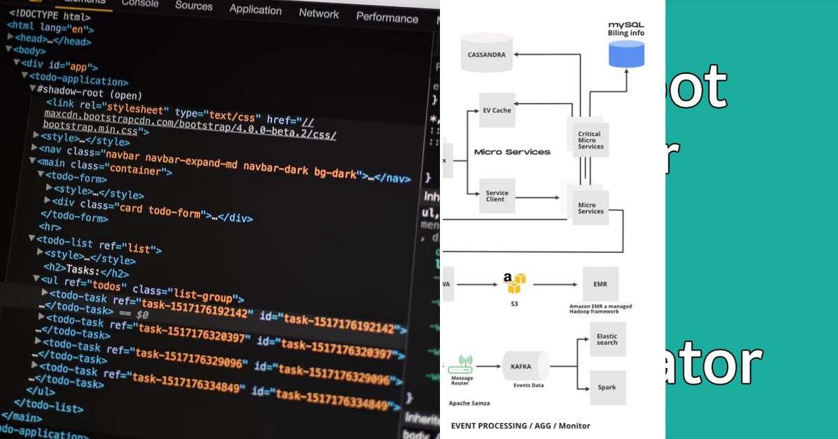
Task: Select the EV Cache box in diagram
Action: click(497, 110)
